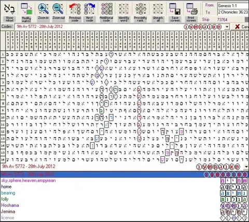Click the circled Hebrew letters in the Codes field

click(x=203, y=27)
